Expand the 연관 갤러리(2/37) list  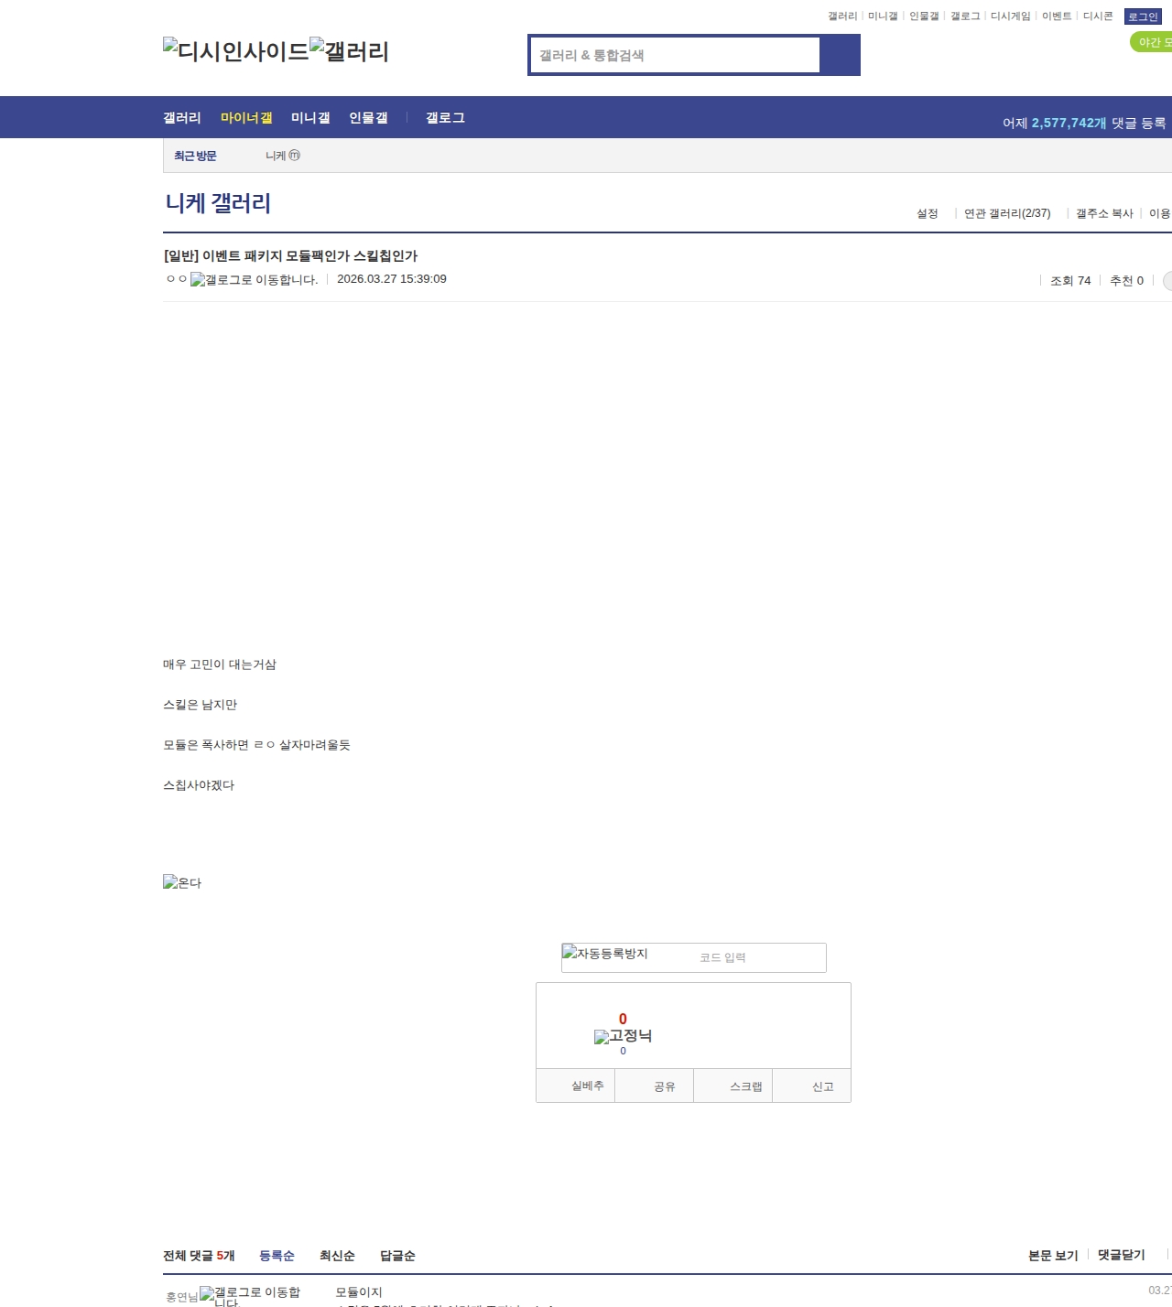click(1007, 213)
